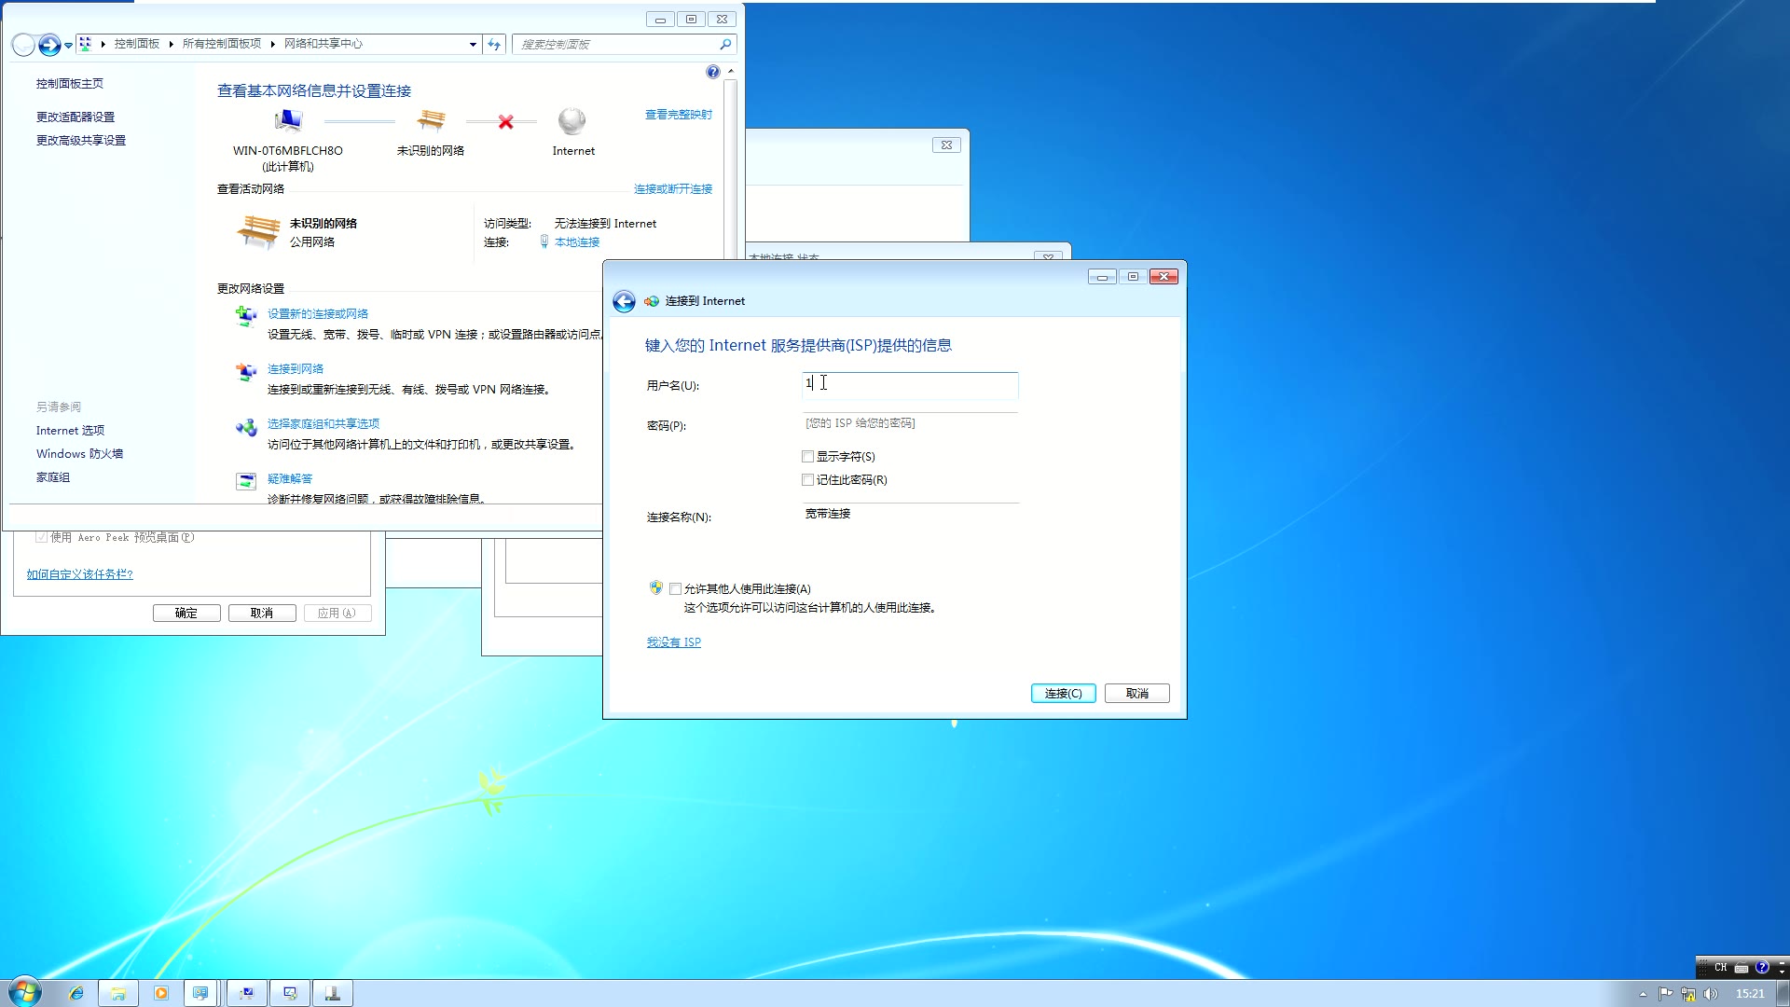Click the 连接或断开连接 link
1790x1007 pixels.
[x=673, y=189]
